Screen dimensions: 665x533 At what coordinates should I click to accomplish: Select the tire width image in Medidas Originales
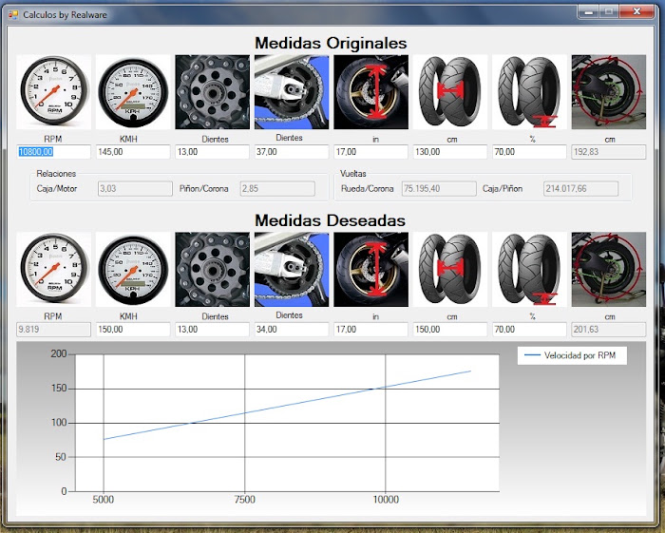pyautogui.click(x=450, y=91)
